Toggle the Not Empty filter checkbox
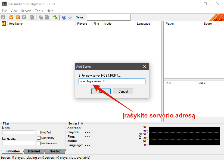 pyautogui.click(x=39, y=138)
